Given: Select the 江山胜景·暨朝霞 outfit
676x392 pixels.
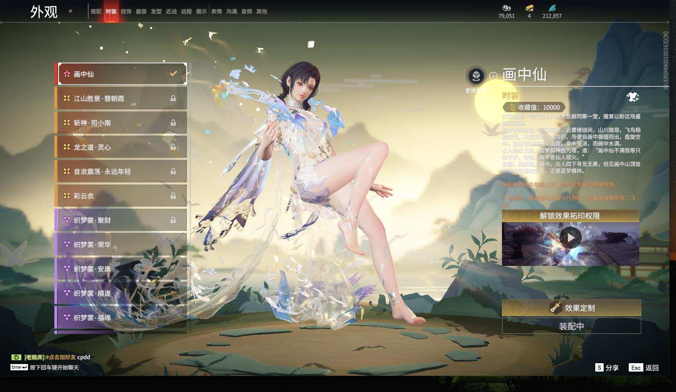Looking at the screenshot, I should pyautogui.click(x=122, y=98).
